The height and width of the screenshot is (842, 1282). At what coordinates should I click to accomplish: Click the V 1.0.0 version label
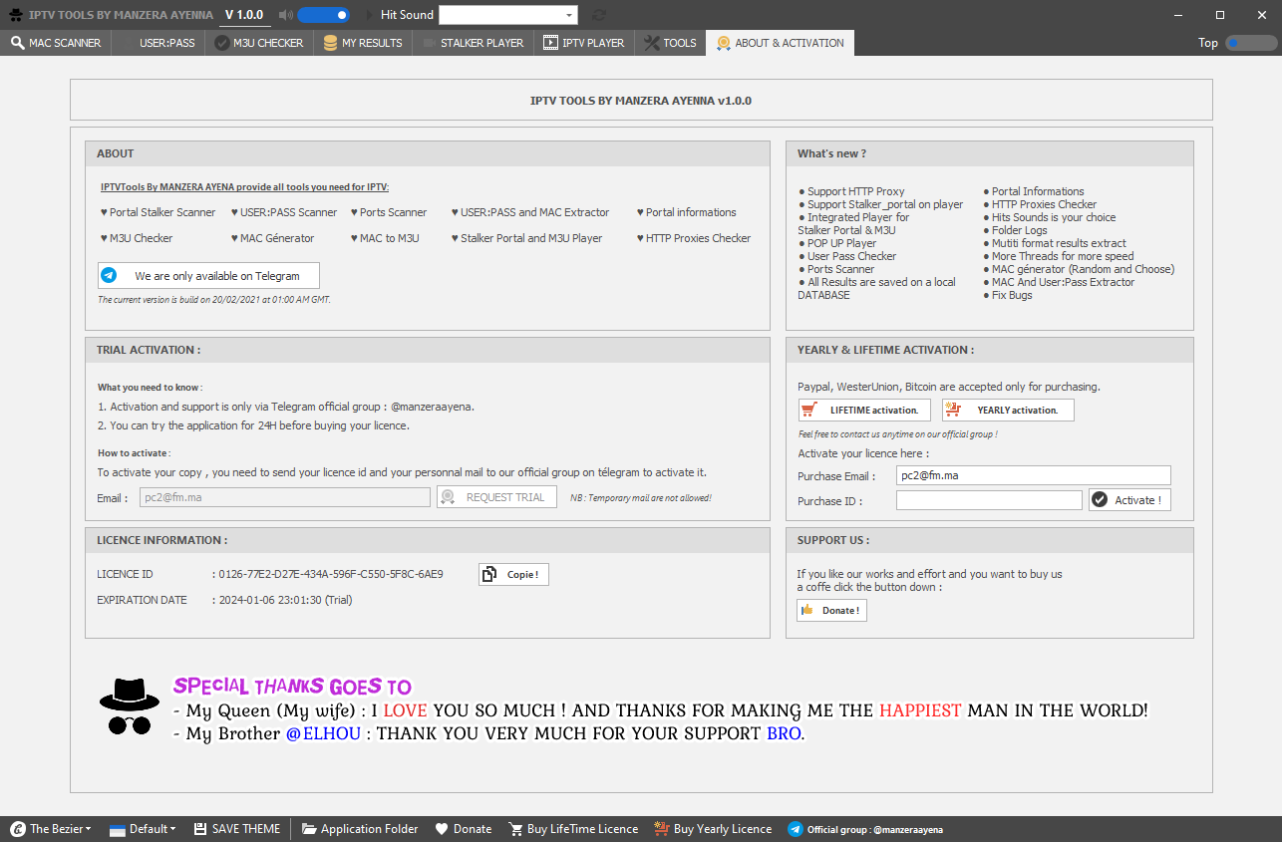pyautogui.click(x=244, y=15)
